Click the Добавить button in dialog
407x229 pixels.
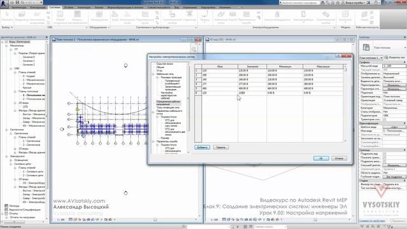coord(202,147)
